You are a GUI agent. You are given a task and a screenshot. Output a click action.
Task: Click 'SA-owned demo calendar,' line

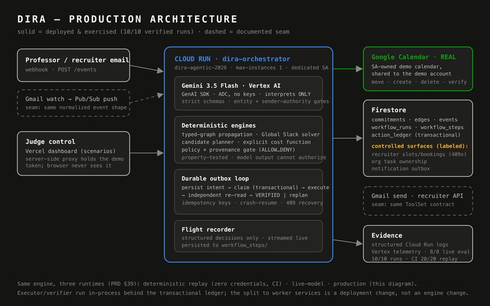407,67
